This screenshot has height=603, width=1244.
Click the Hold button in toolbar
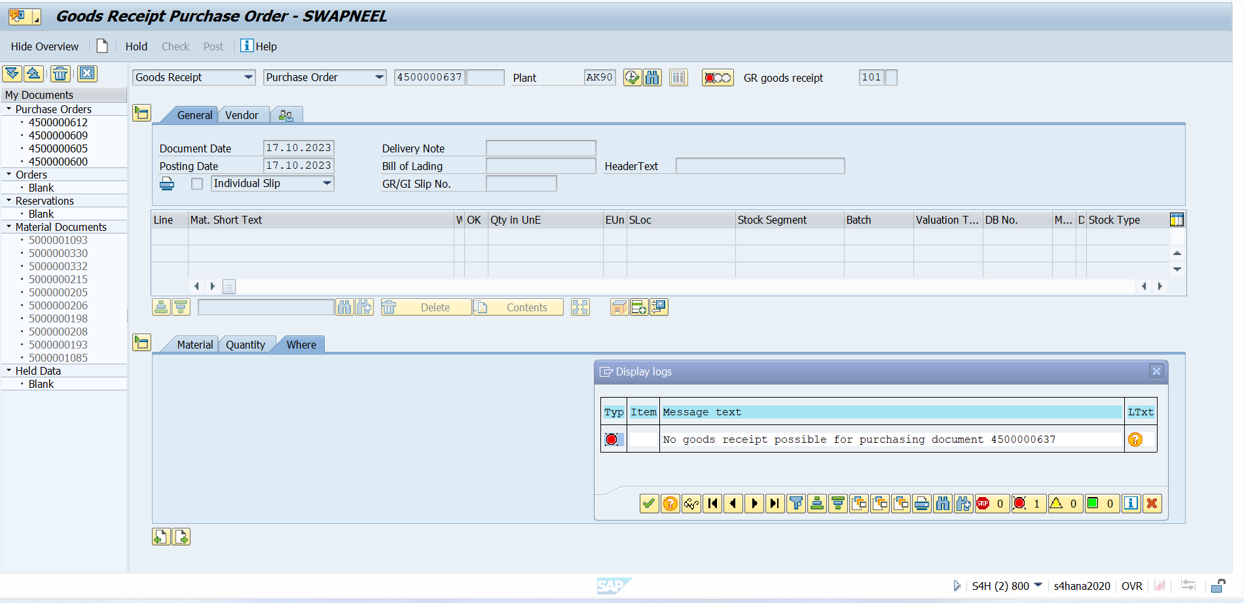136,46
